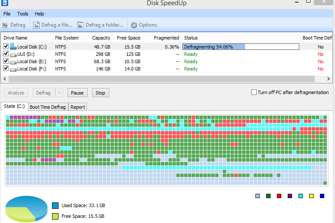Viewport: 335px width, 223px height.
Task: Click the Free Space yellow-green legend square
Action: point(55,216)
